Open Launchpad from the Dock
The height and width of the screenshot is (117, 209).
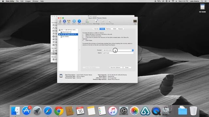(37, 110)
